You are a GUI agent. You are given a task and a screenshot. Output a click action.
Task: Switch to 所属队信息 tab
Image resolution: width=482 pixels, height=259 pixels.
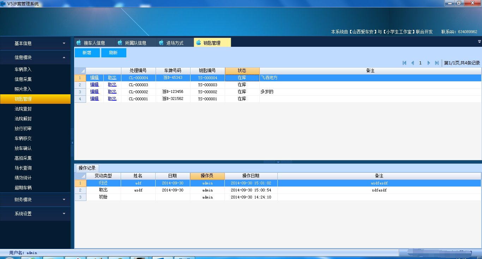pos(136,43)
